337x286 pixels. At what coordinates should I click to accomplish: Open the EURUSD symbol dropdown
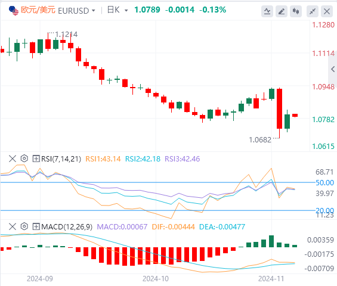click(76, 11)
